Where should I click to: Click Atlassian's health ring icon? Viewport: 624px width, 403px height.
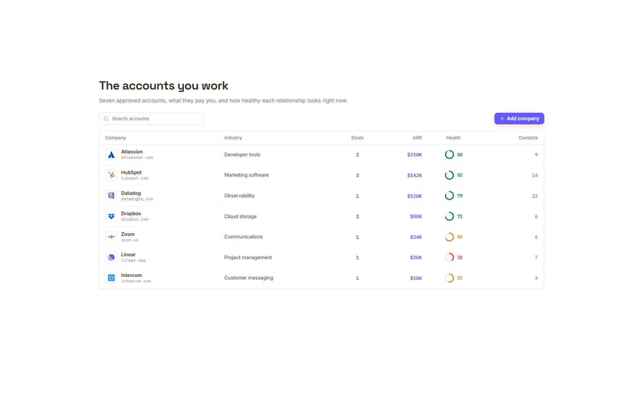[x=449, y=155]
